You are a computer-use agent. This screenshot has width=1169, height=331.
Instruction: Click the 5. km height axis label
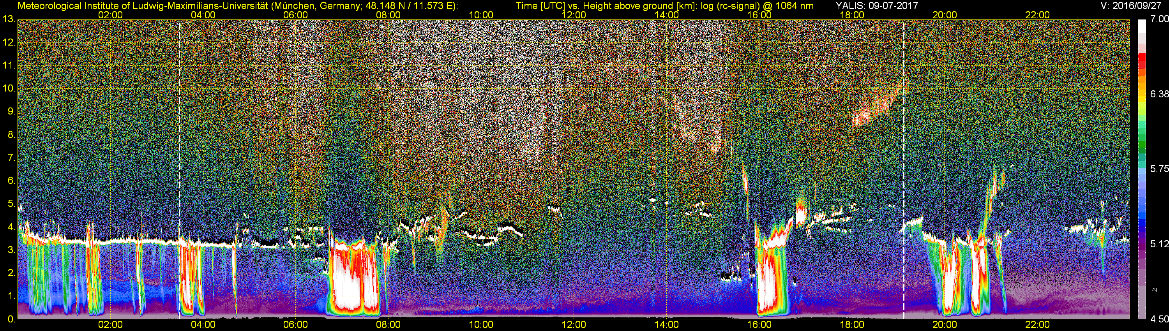[x=12, y=204]
